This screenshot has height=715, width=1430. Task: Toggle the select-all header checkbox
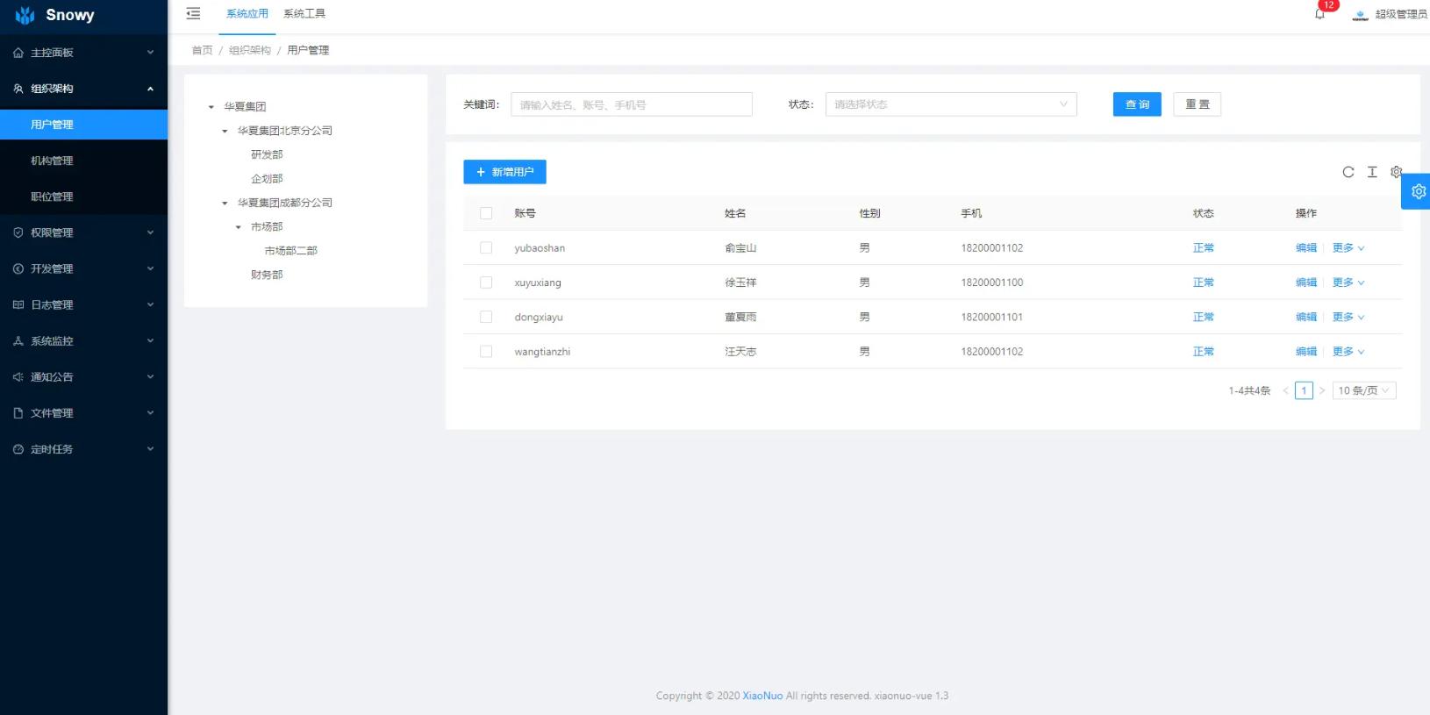coord(486,213)
